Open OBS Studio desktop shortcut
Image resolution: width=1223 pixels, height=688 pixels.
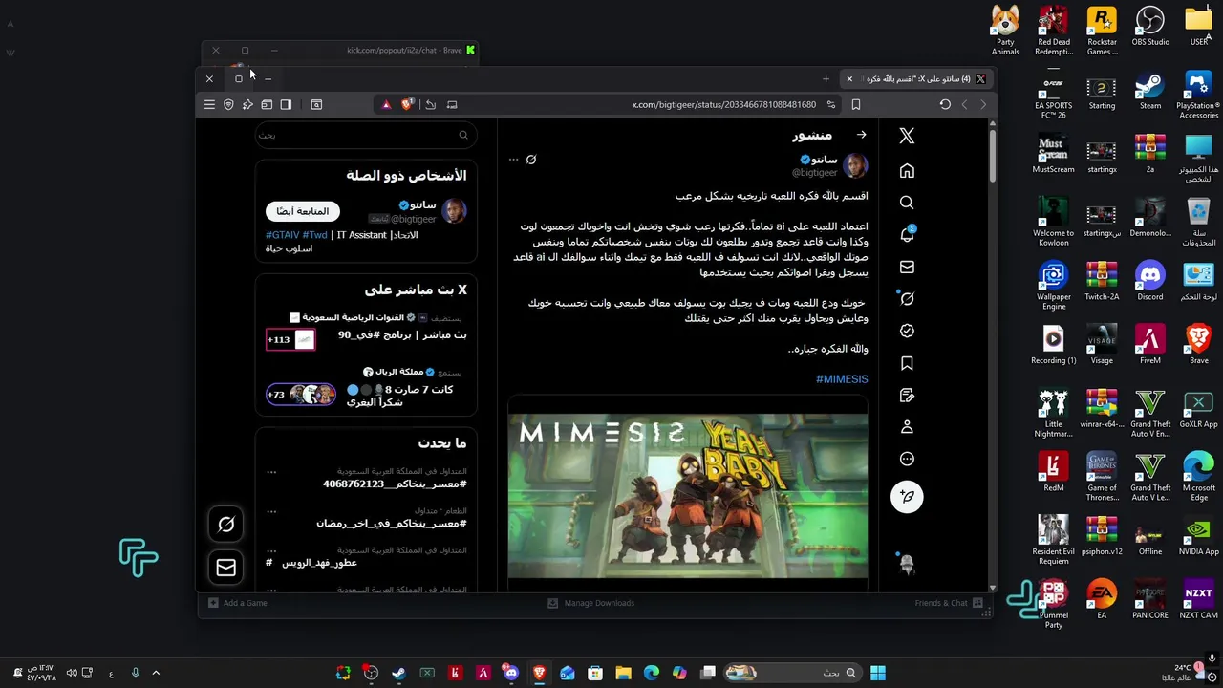(1150, 26)
